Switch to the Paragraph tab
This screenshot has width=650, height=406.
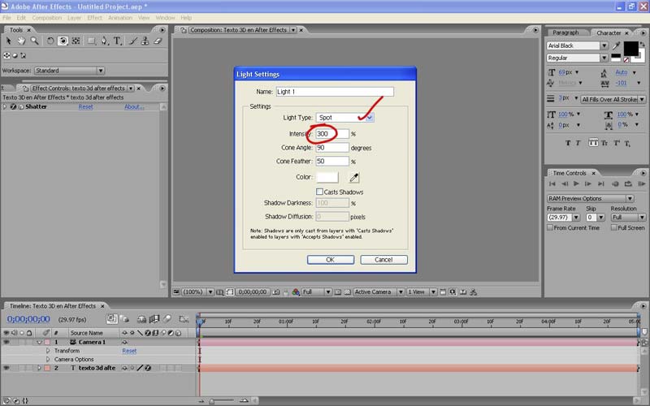coord(565,32)
